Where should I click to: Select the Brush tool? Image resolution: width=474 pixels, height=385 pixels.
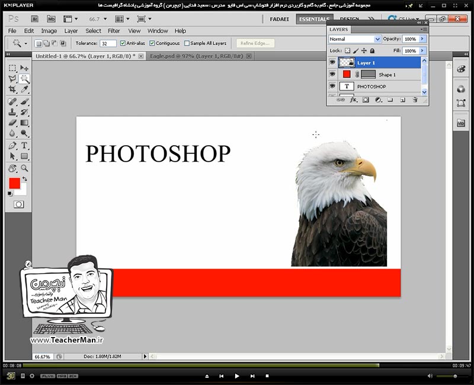pyautogui.click(x=24, y=101)
